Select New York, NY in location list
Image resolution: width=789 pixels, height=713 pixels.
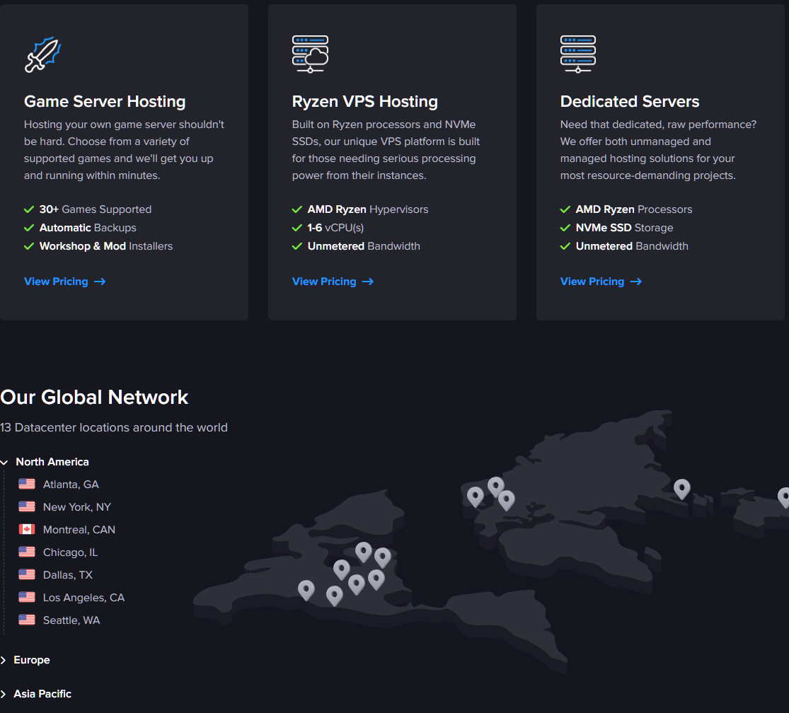tap(76, 507)
